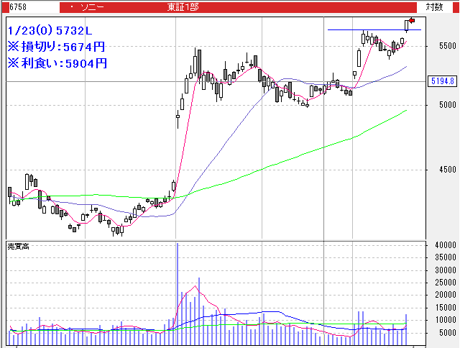Click the 損切り 5674円 stop-loss text
This screenshot has width=460, height=348.
point(57,47)
